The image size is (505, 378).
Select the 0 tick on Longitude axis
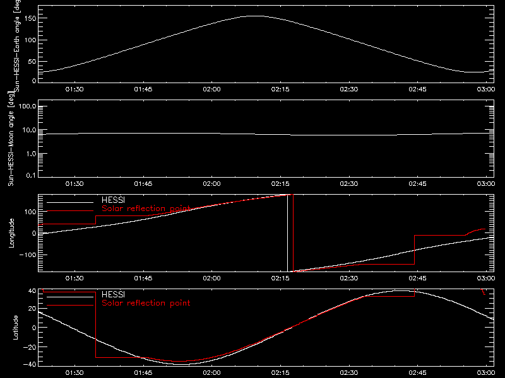click(x=34, y=233)
